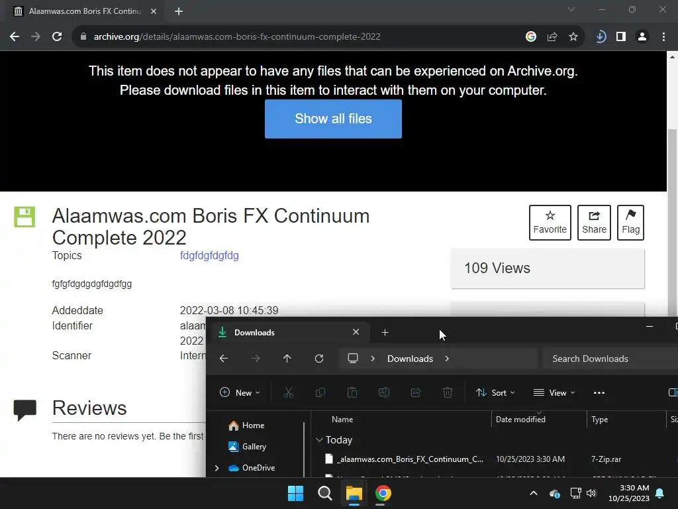Close the Downloads Explorer tab
The image size is (678, 509).
click(x=356, y=332)
